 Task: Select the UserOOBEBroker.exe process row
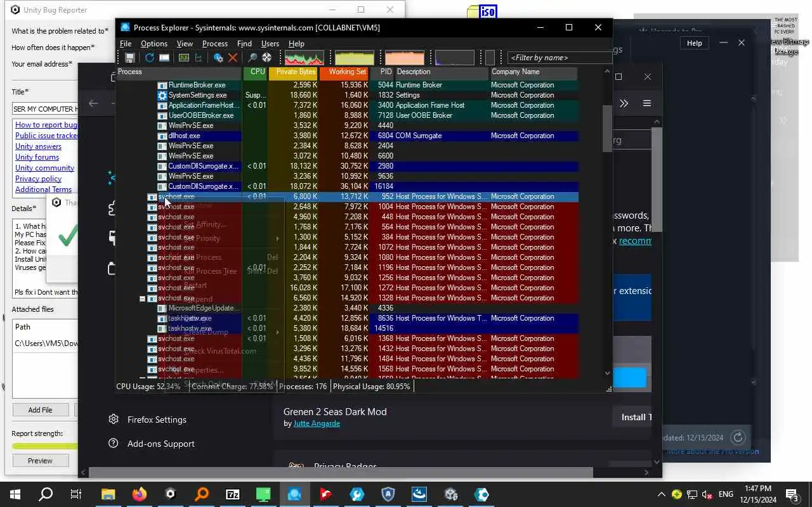pos(347,115)
